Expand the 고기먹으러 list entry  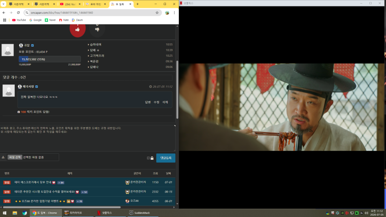tap(96, 56)
